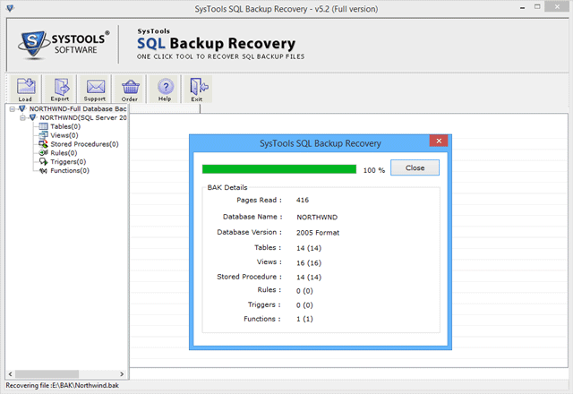Click the Functions count 1 (1)
The image size is (573, 394).
tap(304, 319)
